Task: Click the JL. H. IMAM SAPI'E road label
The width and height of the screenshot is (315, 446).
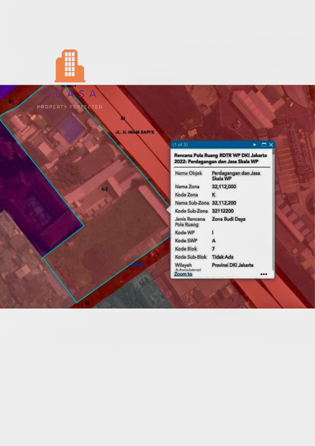Action: pyautogui.click(x=135, y=132)
